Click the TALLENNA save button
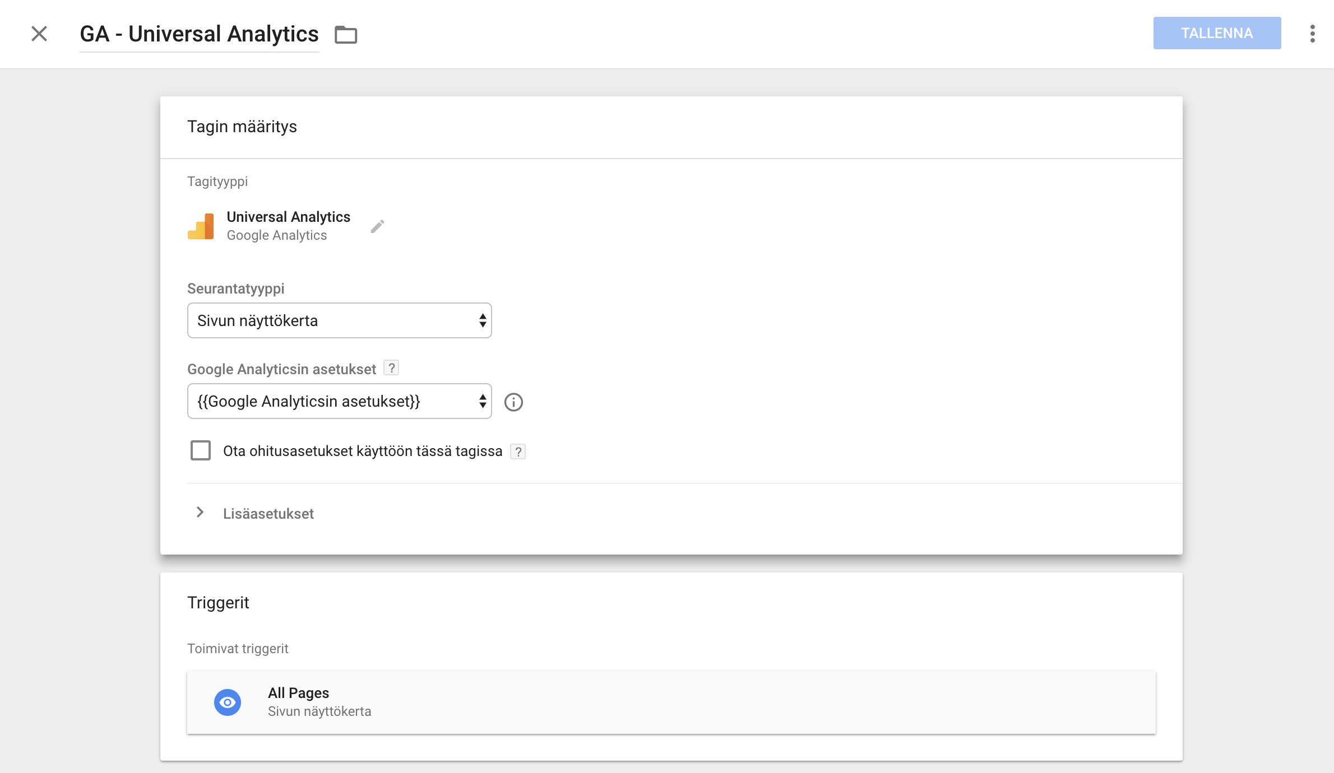The image size is (1334, 773). [1217, 33]
